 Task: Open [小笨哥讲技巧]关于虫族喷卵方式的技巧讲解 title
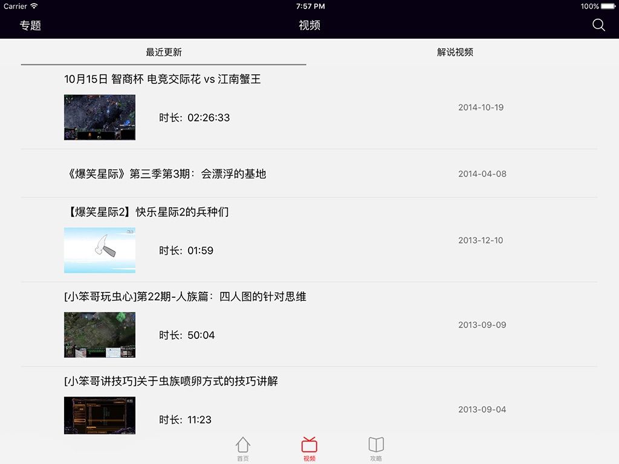171,381
